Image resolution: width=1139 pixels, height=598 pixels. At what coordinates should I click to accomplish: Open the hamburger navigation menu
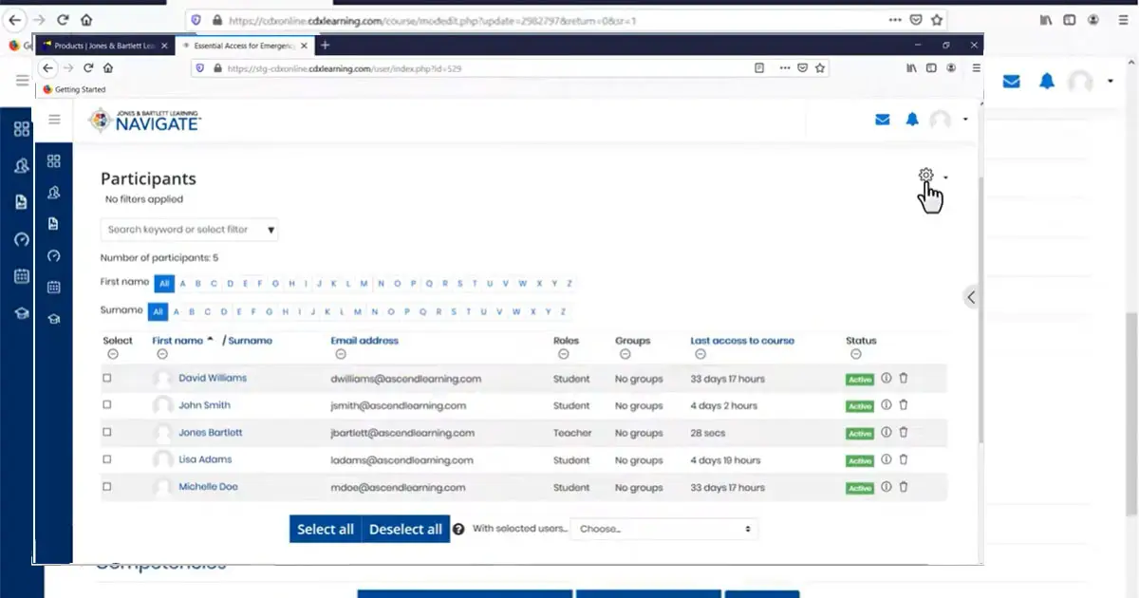(x=54, y=119)
